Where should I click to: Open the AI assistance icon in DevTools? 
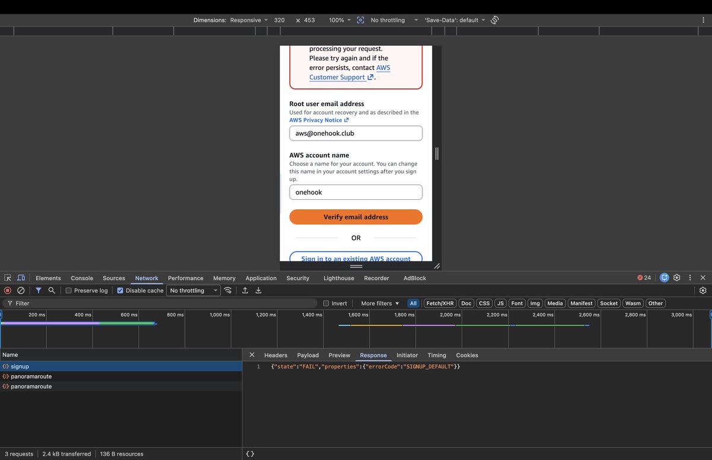click(x=665, y=277)
